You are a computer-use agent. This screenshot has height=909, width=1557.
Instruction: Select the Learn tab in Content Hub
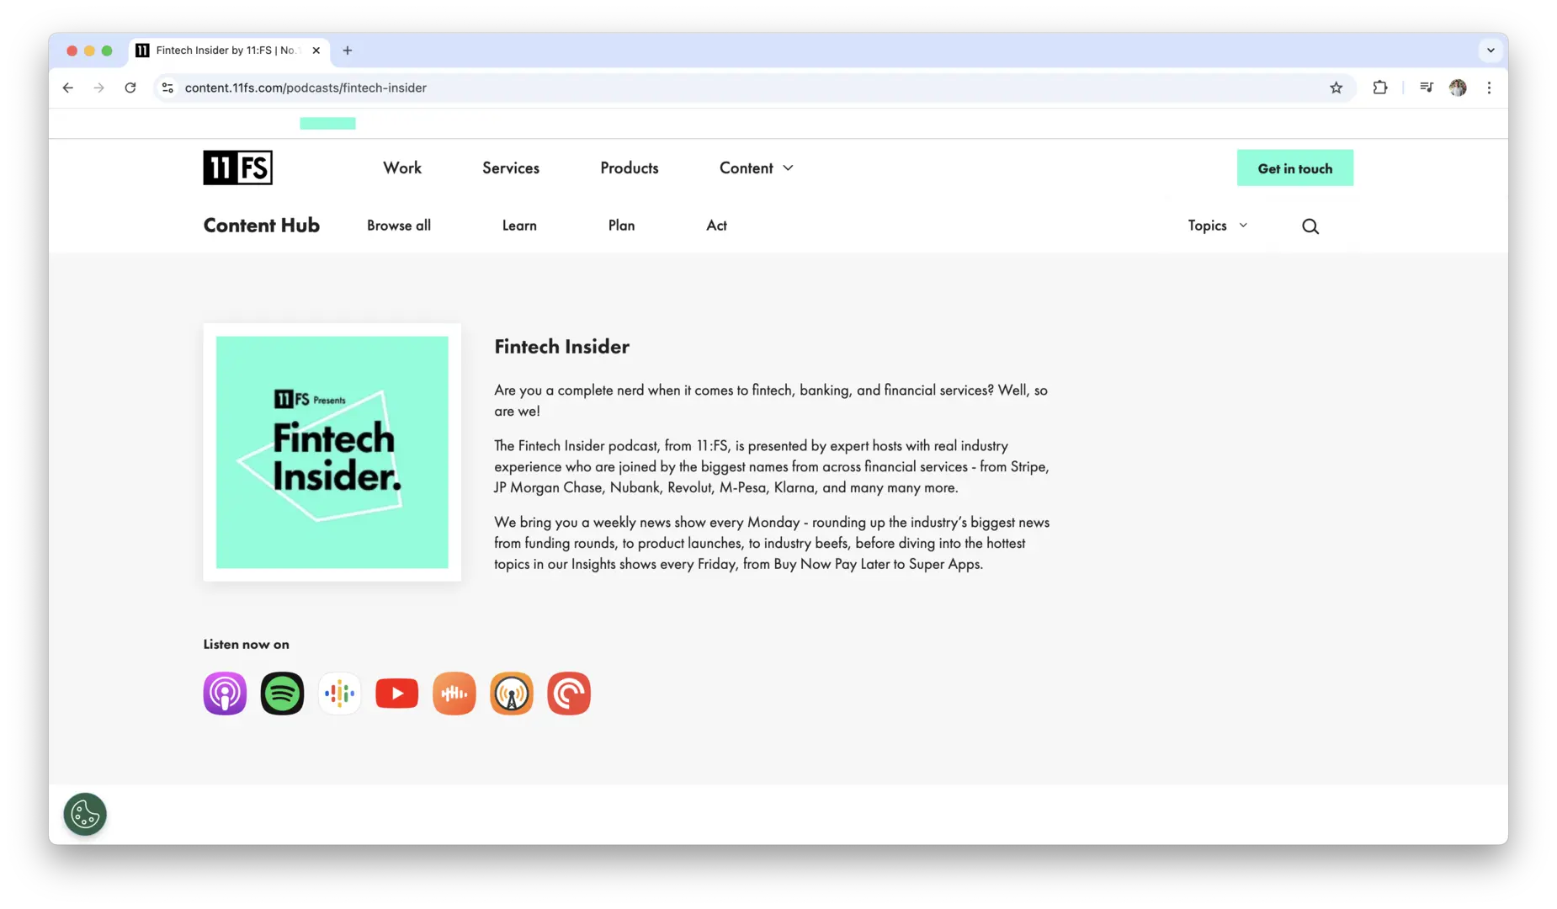point(518,226)
